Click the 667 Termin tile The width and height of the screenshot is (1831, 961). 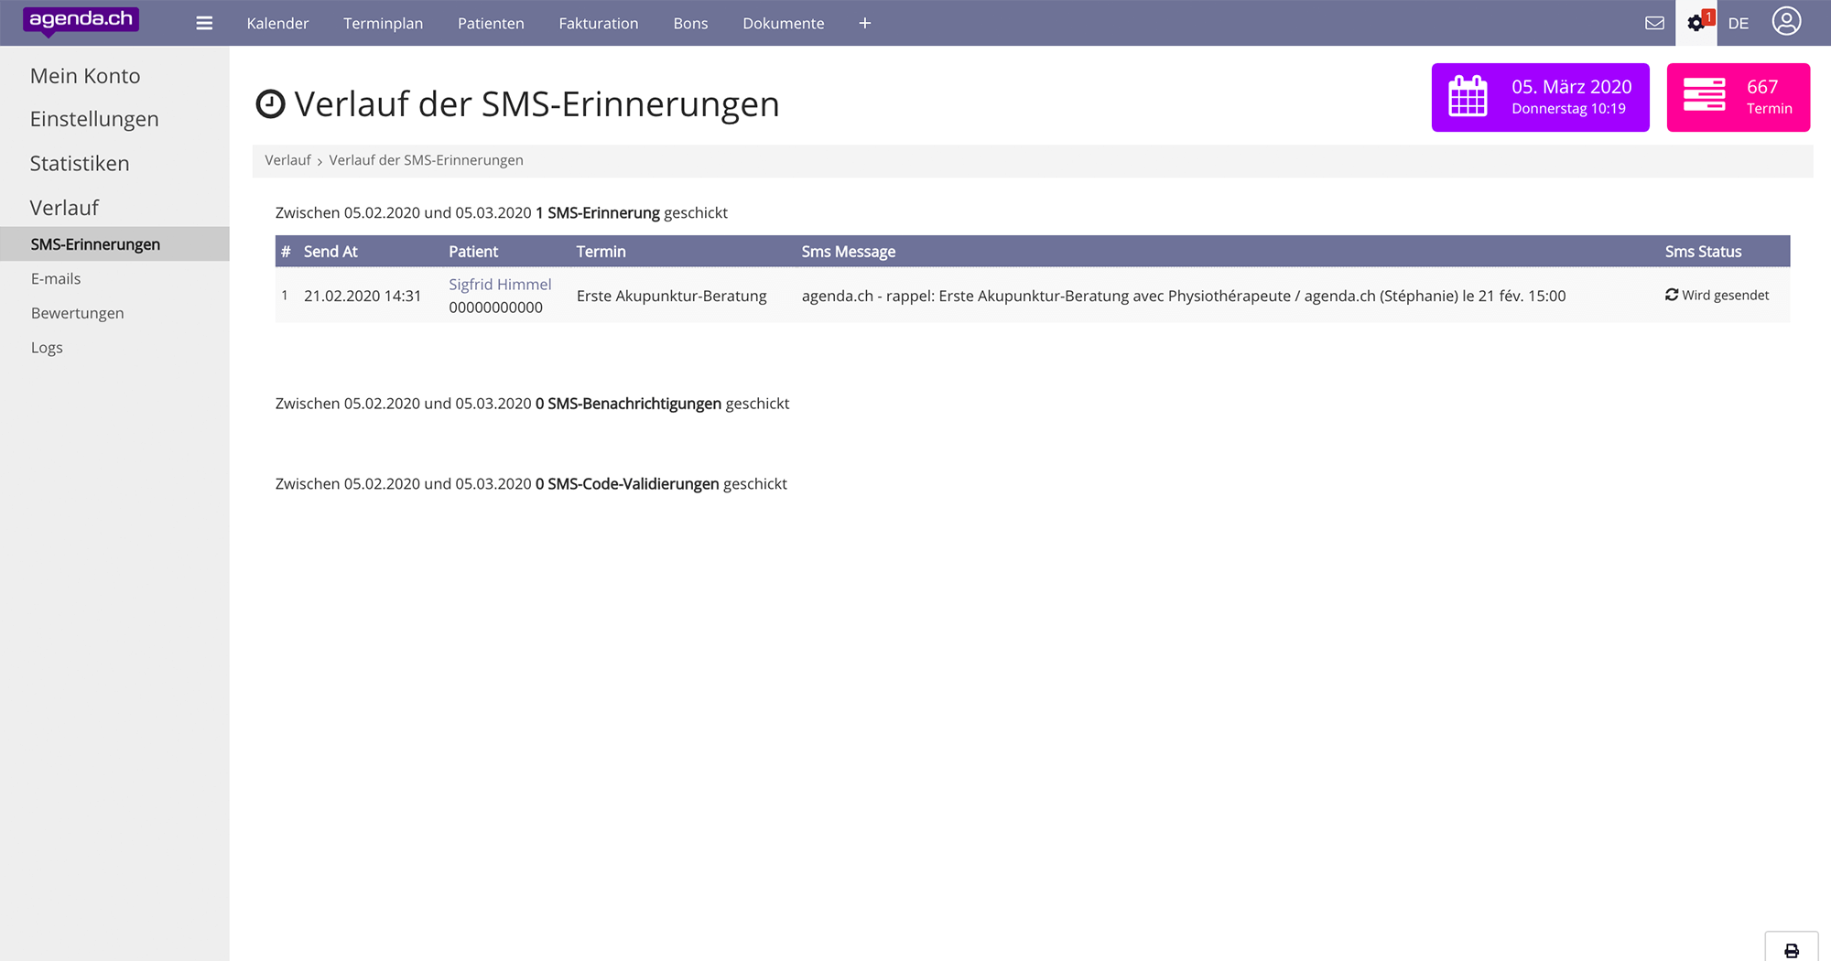click(1738, 97)
